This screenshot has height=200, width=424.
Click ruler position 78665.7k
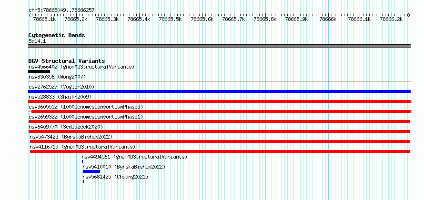click(233, 19)
